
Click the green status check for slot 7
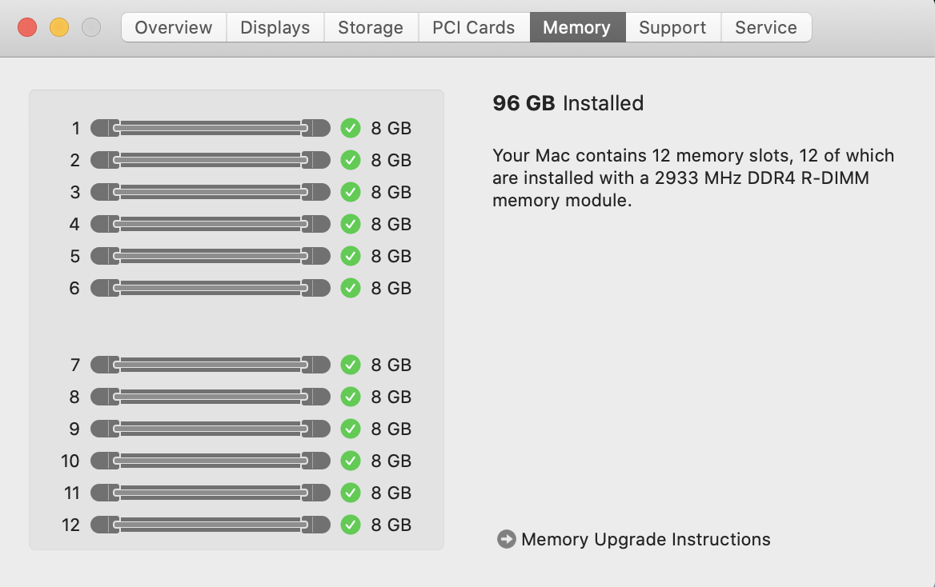coord(351,365)
